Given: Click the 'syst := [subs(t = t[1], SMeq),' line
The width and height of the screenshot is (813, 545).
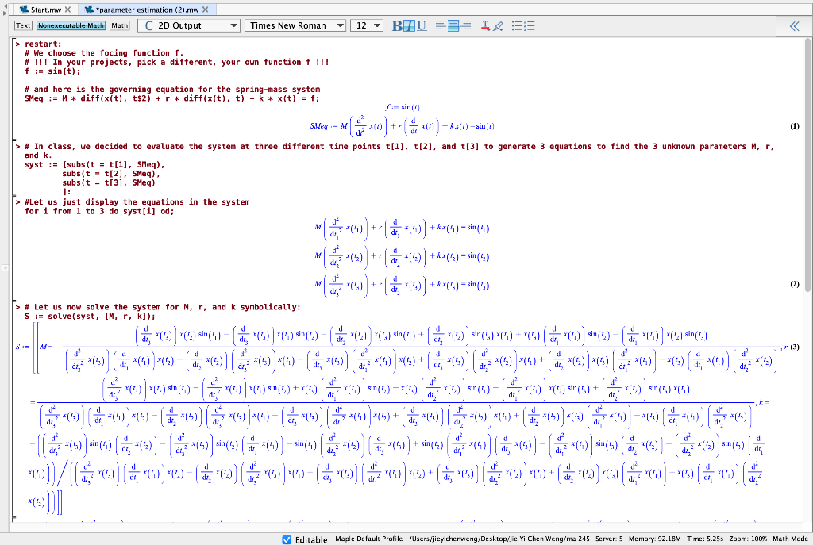Looking at the screenshot, I should point(94,165).
